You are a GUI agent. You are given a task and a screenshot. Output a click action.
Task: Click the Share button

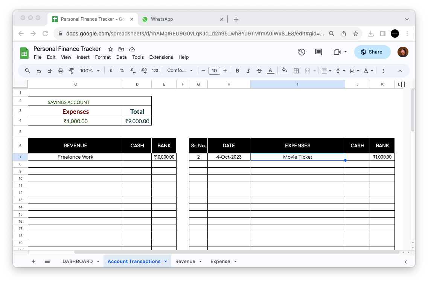372,52
